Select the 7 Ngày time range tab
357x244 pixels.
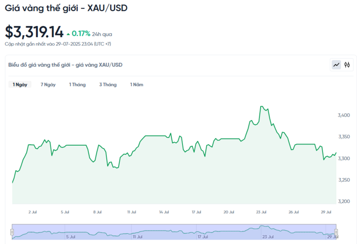[x=48, y=84]
